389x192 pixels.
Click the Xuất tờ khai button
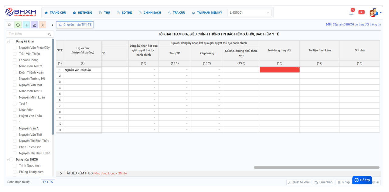(299, 182)
